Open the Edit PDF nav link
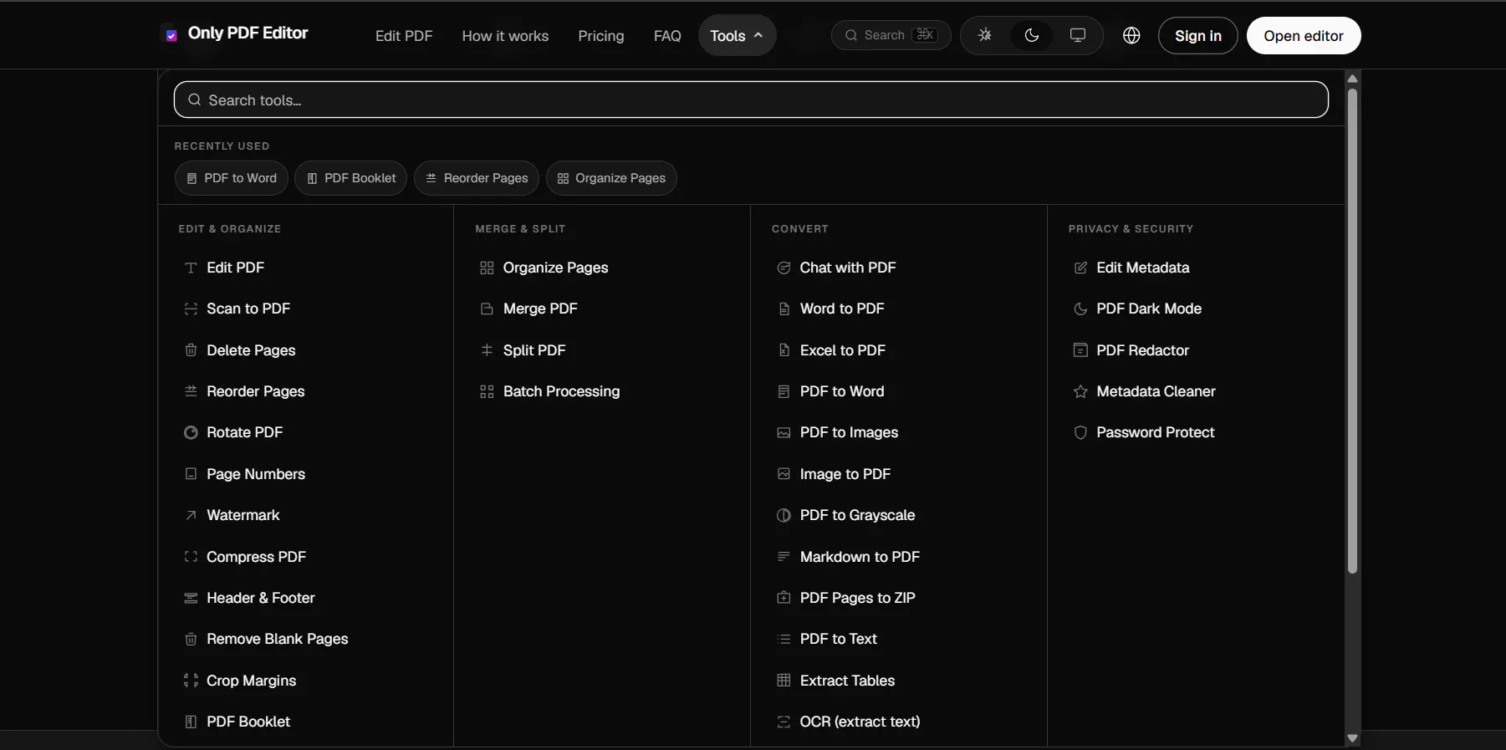1506x750 pixels. 404,36
